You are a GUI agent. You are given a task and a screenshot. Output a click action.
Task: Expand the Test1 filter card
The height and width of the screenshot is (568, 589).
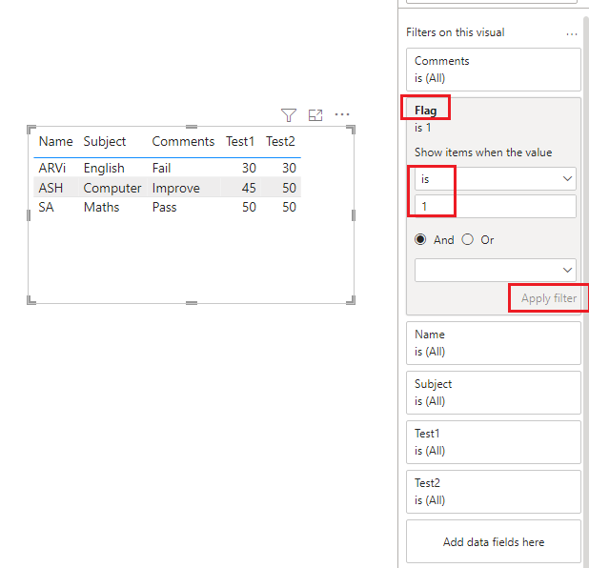(x=493, y=442)
